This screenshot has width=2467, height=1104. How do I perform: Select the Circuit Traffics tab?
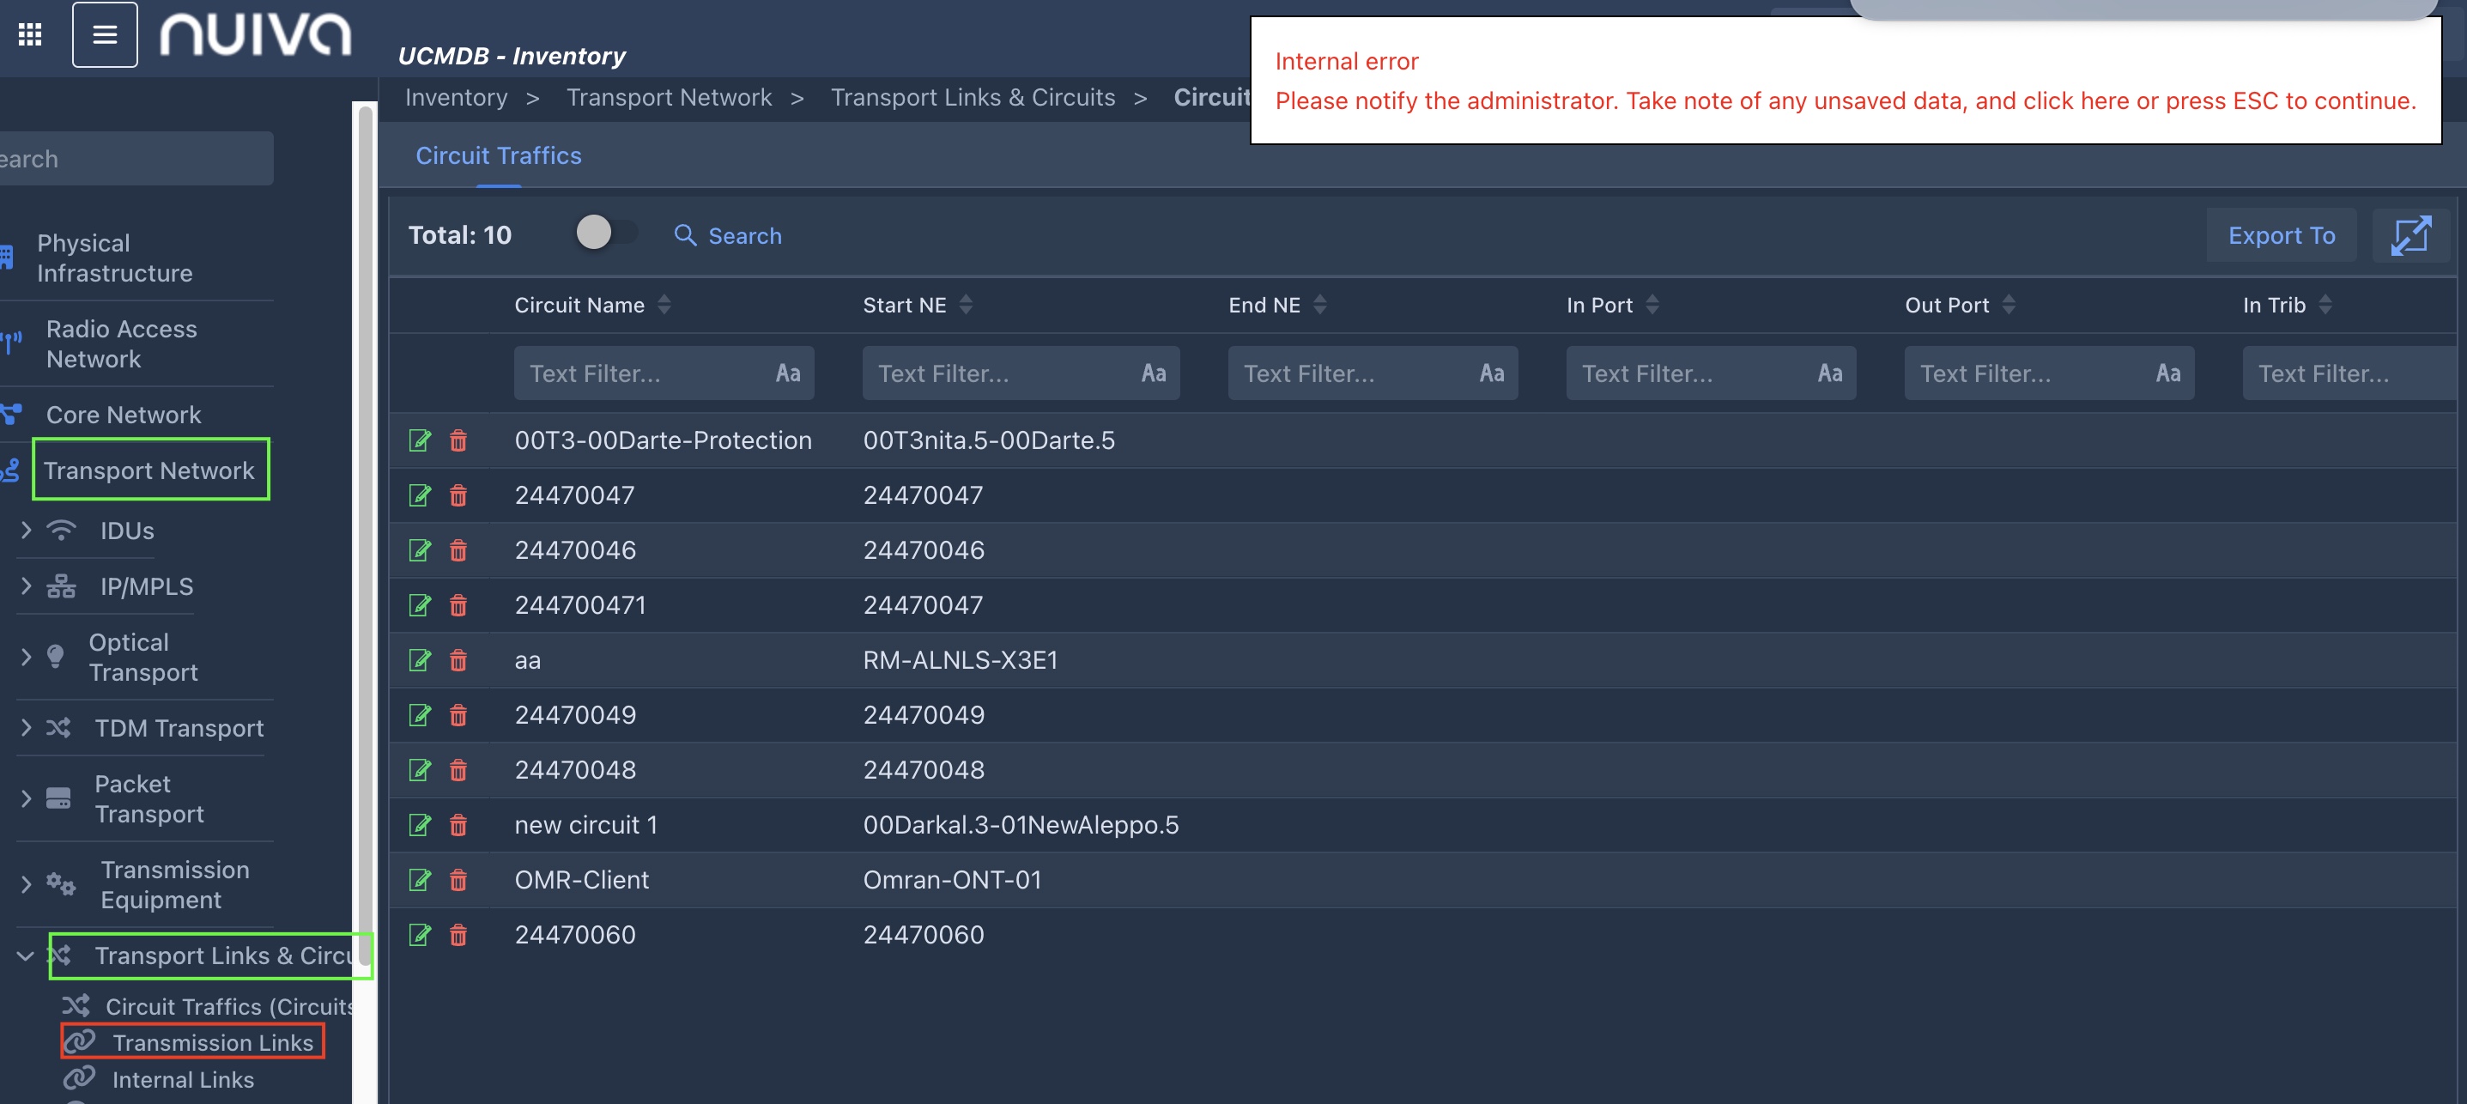[x=498, y=155]
